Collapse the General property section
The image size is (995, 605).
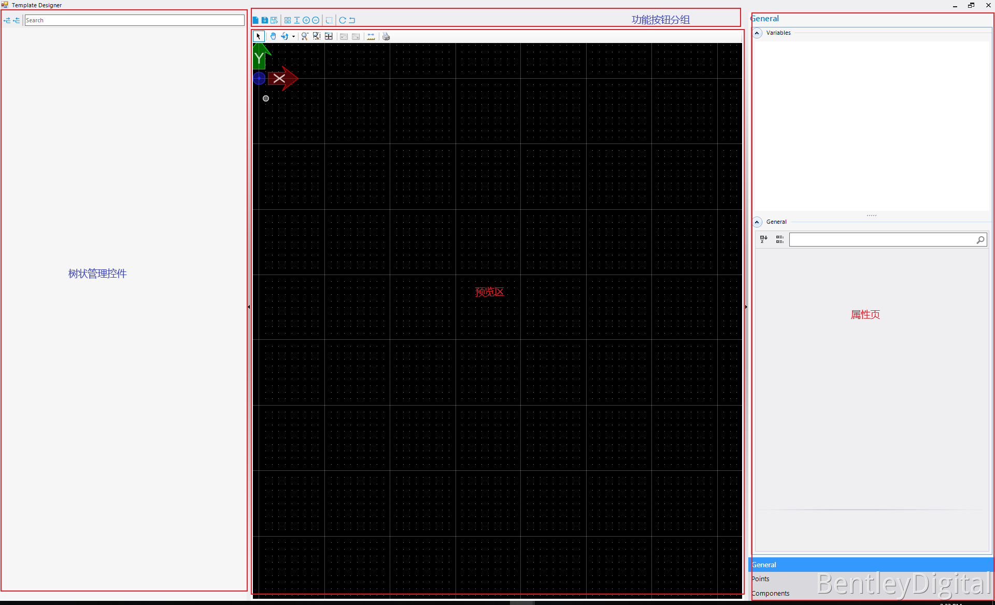pyautogui.click(x=757, y=222)
